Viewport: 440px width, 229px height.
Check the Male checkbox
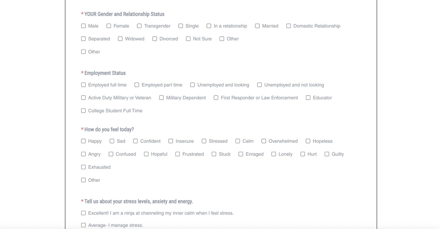tap(83, 26)
